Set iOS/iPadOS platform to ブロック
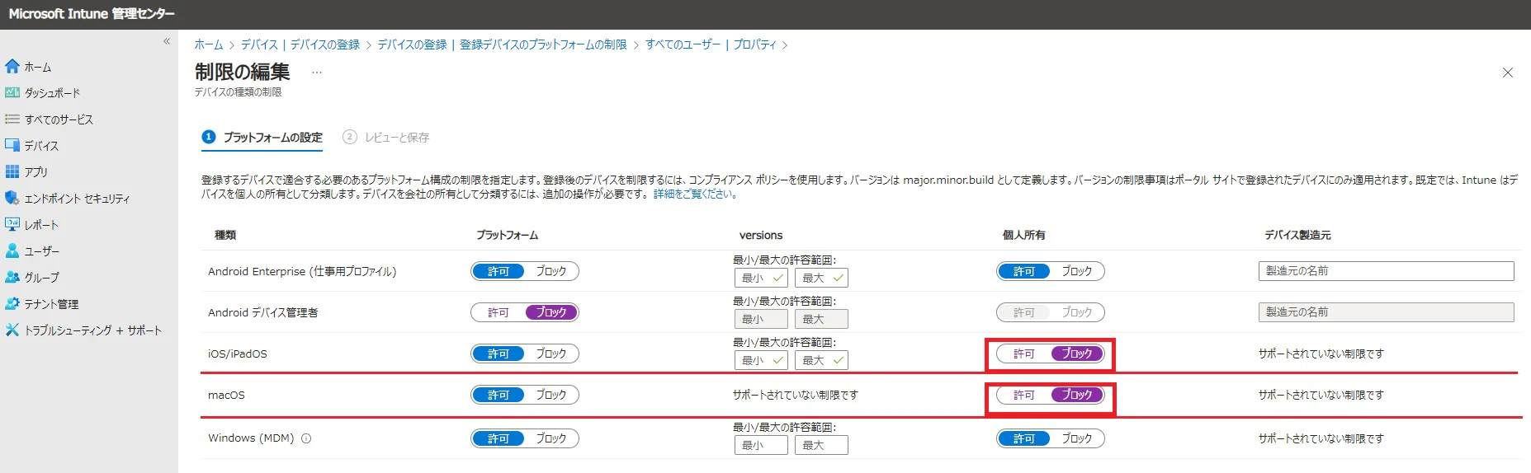The width and height of the screenshot is (1531, 473). pos(551,354)
